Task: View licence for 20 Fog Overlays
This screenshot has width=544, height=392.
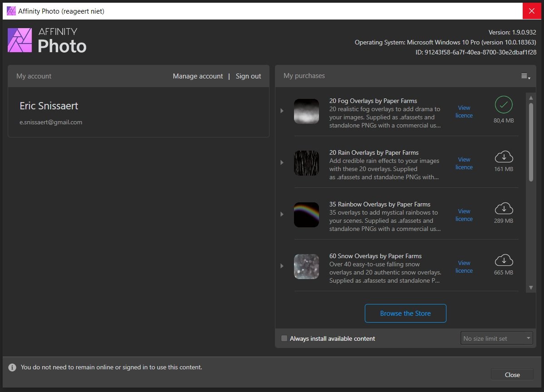Action: click(x=464, y=112)
